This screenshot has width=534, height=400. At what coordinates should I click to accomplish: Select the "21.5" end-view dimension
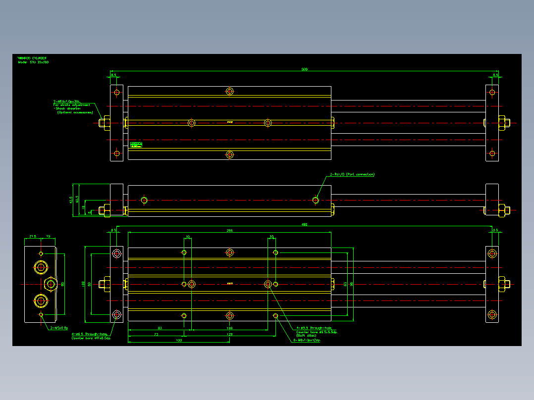33,236
